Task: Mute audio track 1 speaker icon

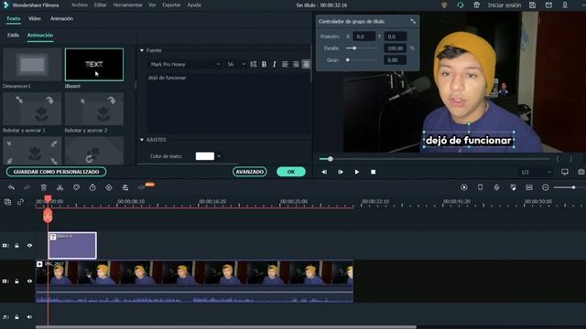Action: coord(29,317)
